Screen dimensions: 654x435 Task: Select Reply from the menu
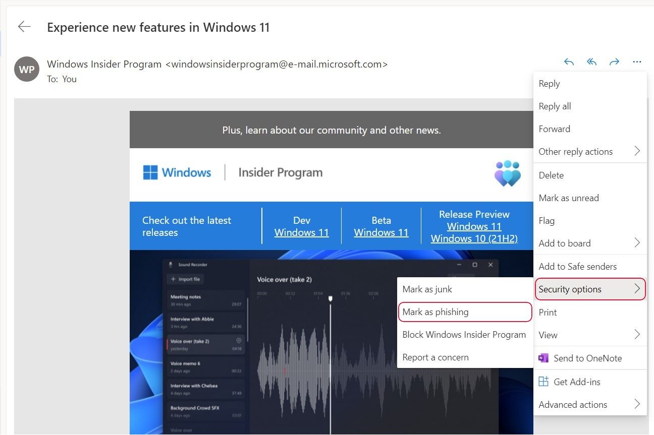coord(590,84)
